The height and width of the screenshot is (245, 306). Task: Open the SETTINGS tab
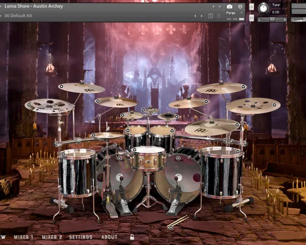(81, 237)
